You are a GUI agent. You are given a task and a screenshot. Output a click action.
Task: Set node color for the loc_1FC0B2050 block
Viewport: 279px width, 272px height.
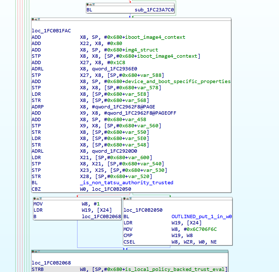pos(125,199)
